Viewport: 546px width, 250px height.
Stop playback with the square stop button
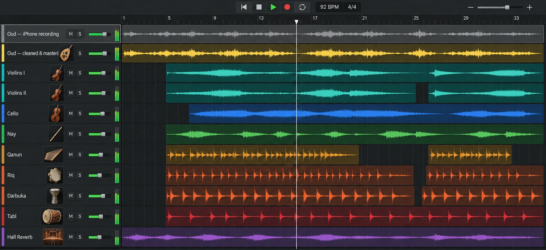coord(259,7)
